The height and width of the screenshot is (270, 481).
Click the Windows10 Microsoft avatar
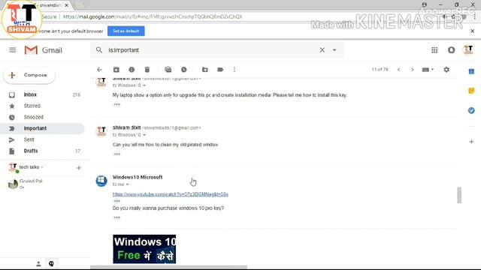tap(101, 181)
